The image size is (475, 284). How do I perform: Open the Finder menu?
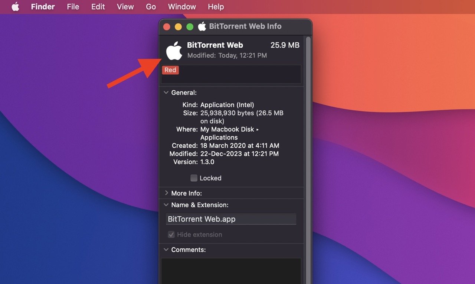(43, 7)
